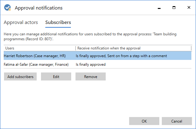Viewport: 196px width, 129px height.
Task: Sort by the Users column header
Action: click(39, 48)
